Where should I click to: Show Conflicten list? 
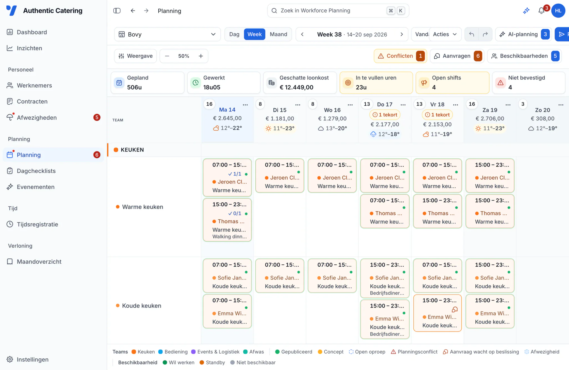pos(400,56)
